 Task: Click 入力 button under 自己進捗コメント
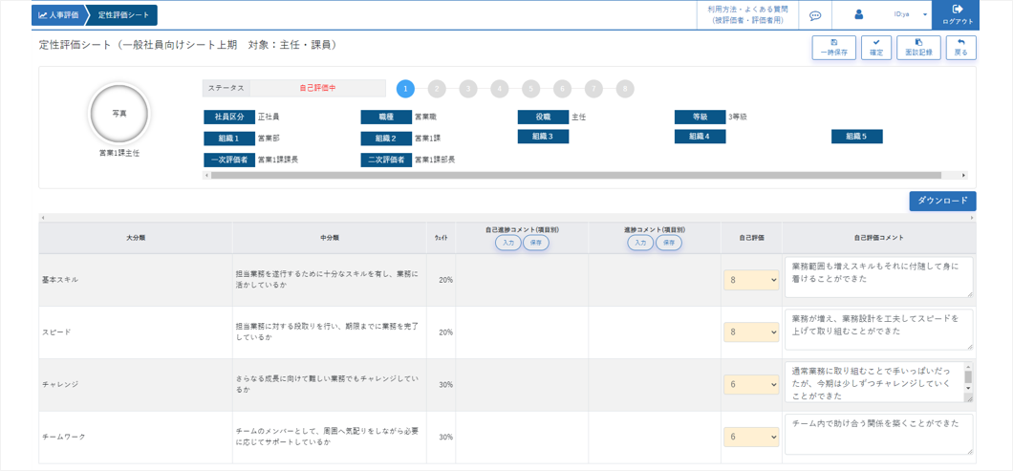[507, 244]
